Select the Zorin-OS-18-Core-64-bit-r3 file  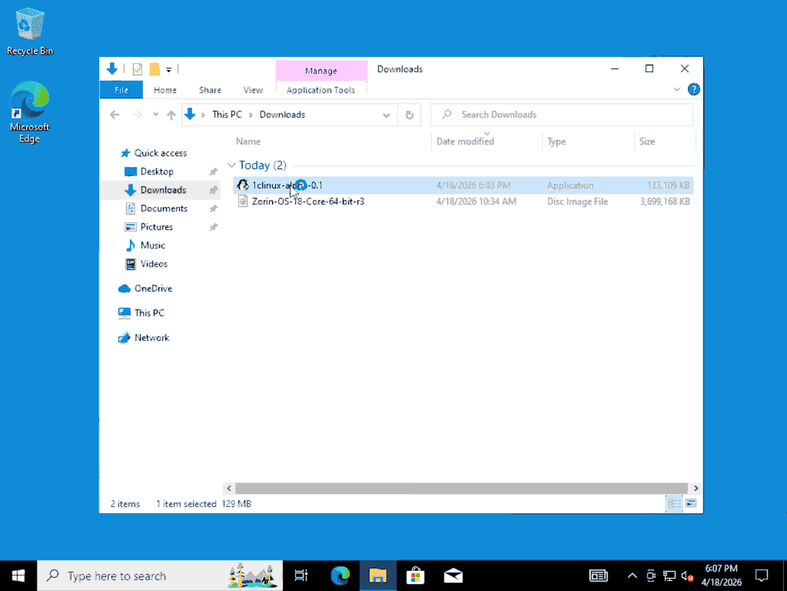point(308,201)
